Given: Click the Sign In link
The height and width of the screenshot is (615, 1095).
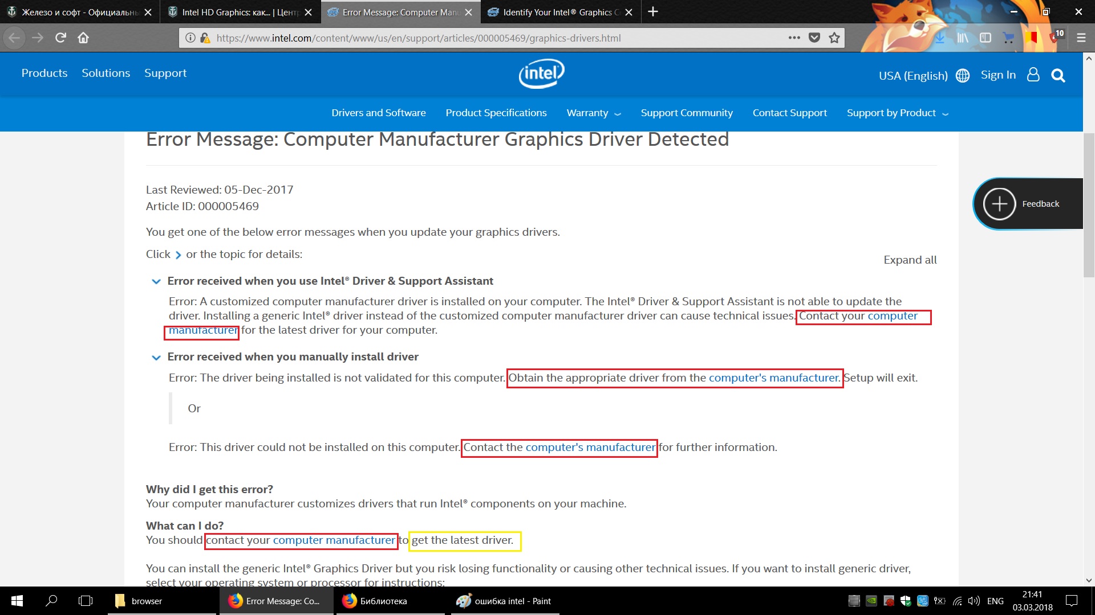Looking at the screenshot, I should [998, 75].
